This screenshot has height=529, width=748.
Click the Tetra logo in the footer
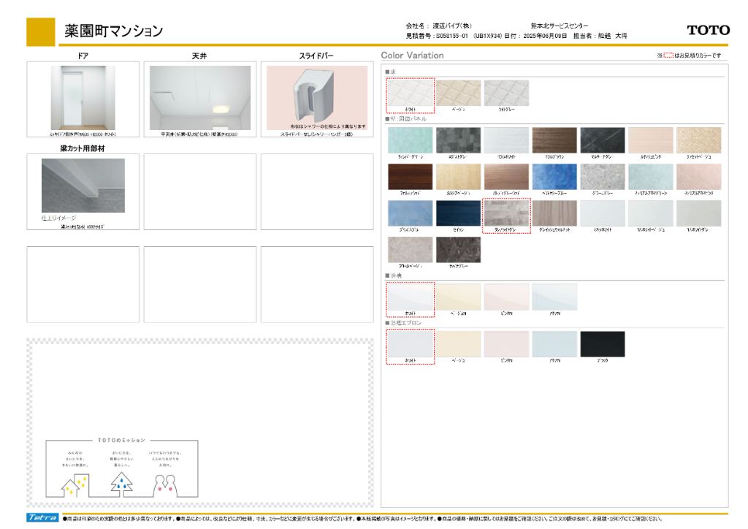pyautogui.click(x=42, y=518)
